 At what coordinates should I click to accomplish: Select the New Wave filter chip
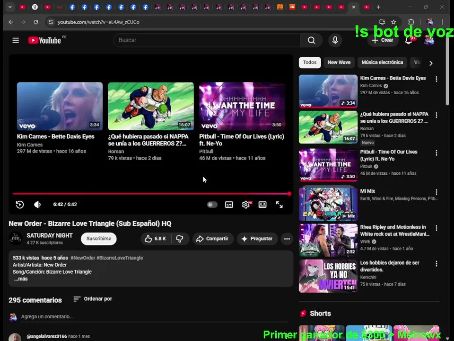(339, 63)
